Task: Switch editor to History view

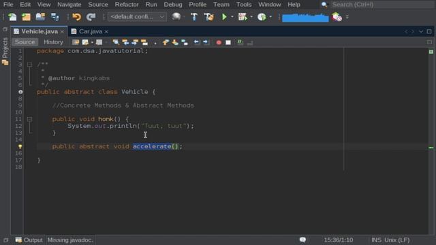Action: click(53, 42)
